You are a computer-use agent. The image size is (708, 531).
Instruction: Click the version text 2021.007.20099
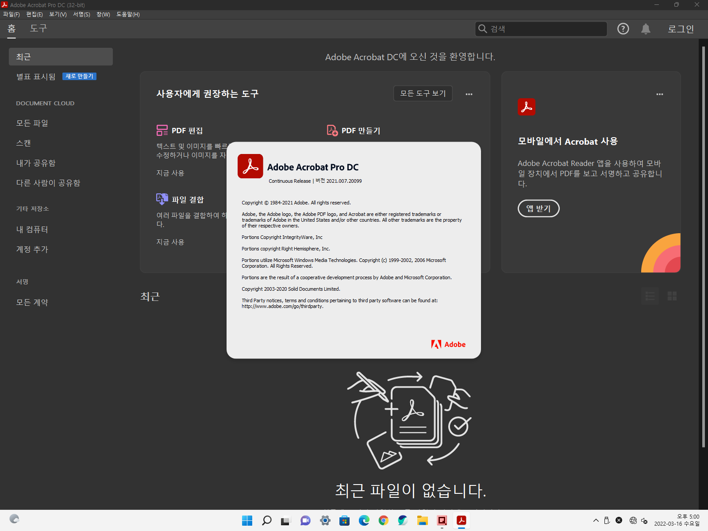coord(344,181)
